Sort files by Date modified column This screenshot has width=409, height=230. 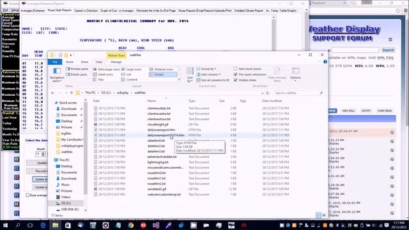pos(272,101)
